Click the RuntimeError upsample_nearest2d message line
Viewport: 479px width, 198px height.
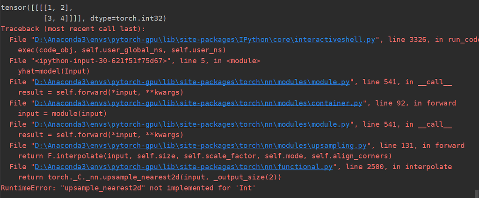(x=128, y=188)
